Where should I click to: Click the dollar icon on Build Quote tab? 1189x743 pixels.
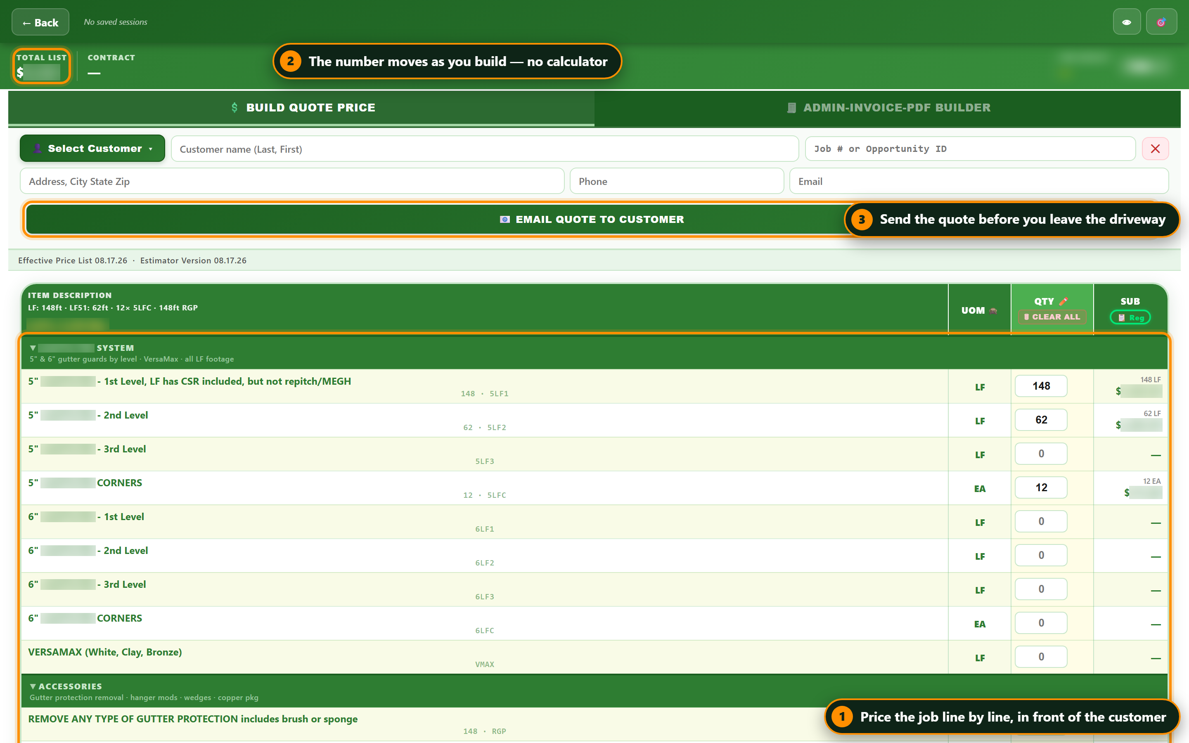pos(234,108)
